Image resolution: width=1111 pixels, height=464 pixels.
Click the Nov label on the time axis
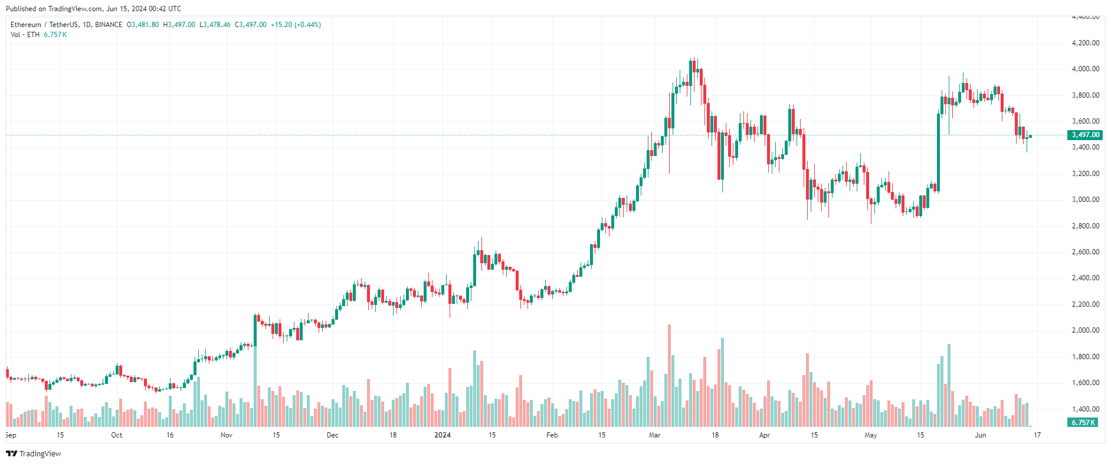[227, 435]
